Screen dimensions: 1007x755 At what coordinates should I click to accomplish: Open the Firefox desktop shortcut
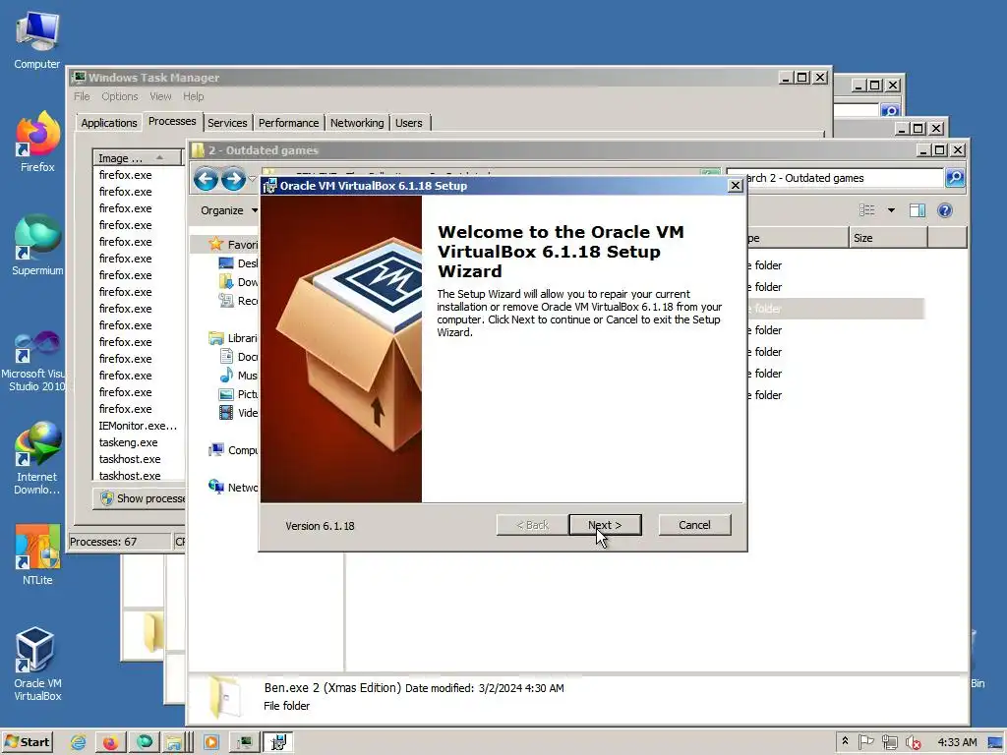pyautogui.click(x=37, y=142)
